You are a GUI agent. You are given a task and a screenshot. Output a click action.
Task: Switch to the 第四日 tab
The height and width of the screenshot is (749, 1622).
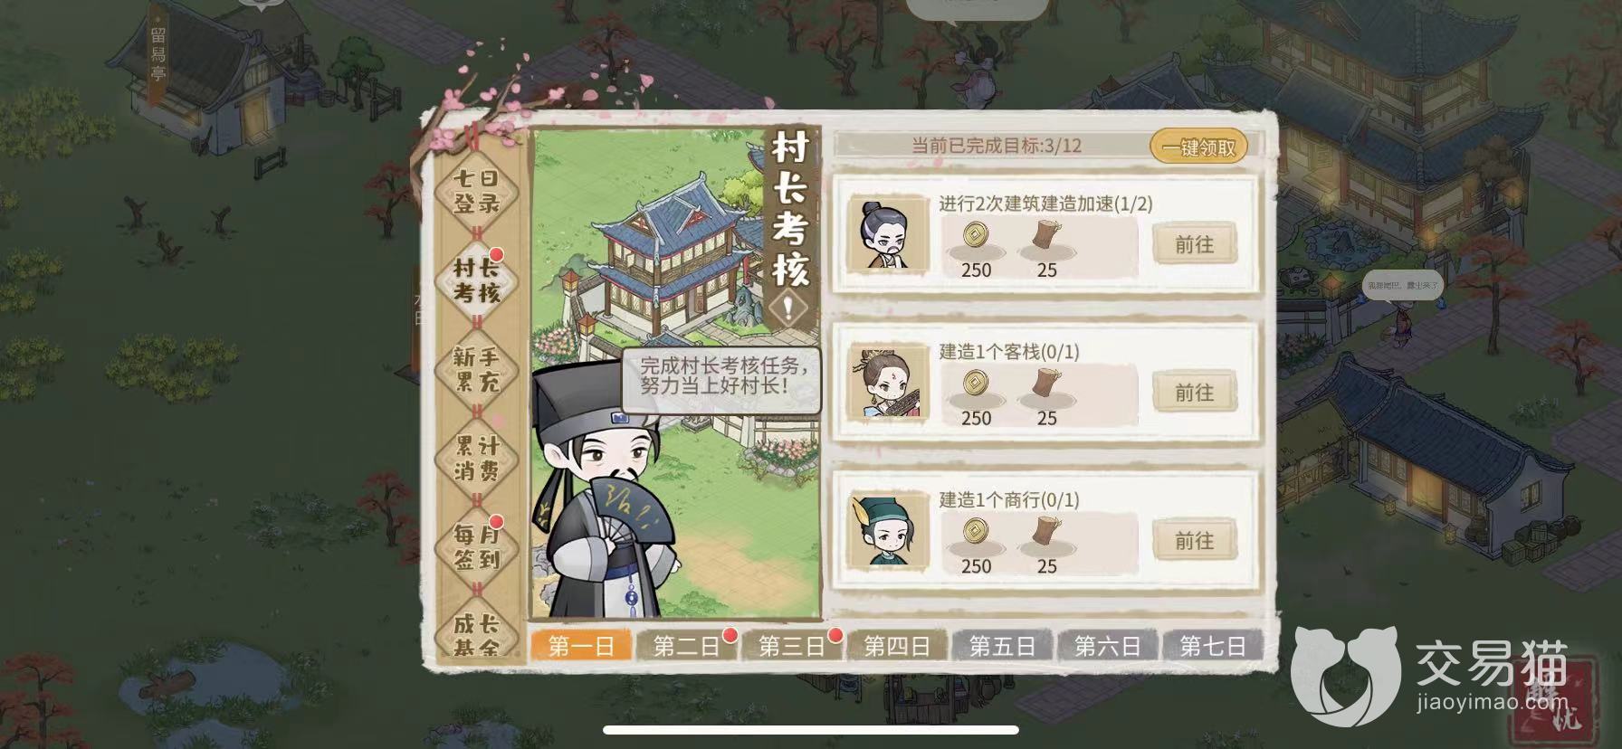pos(896,646)
